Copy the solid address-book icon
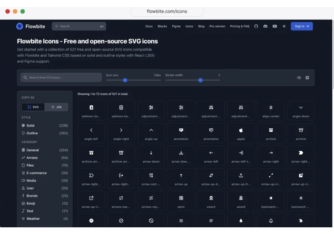The width and height of the screenshot is (334, 234). tap(91, 111)
